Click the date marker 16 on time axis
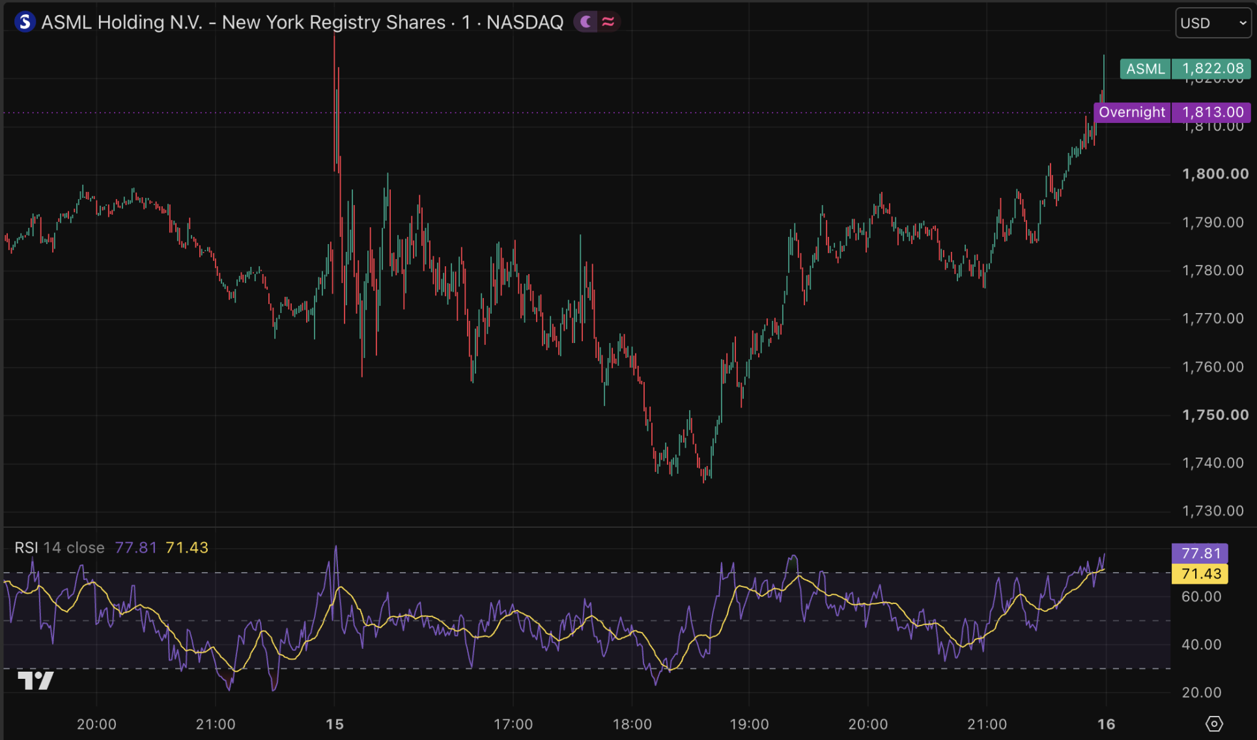Screen dimensions: 1257x740 [x=1106, y=724]
